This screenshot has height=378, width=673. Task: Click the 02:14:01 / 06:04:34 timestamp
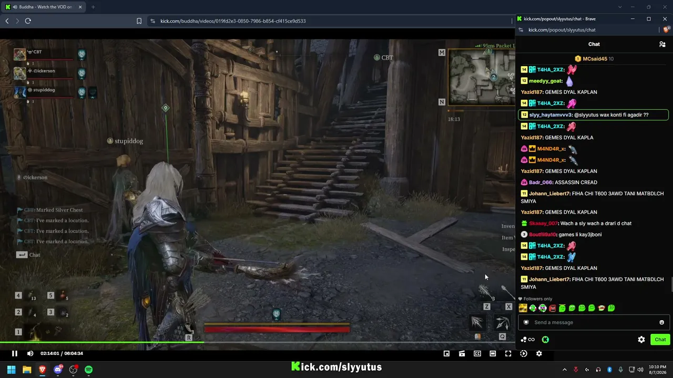[x=62, y=354]
